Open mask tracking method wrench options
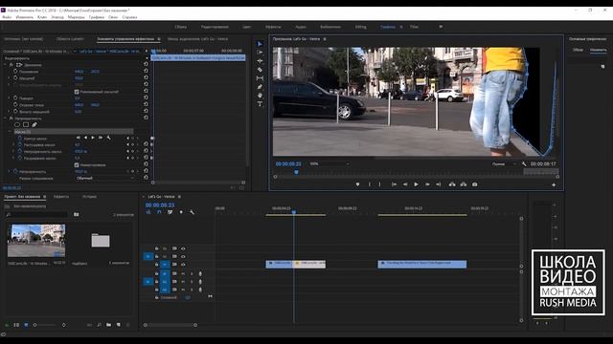This screenshot has height=344, width=613. coord(108,138)
